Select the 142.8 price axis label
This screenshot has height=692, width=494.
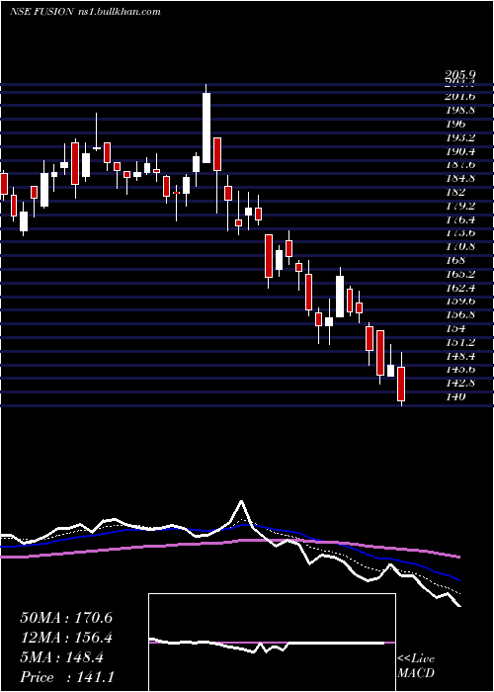(x=460, y=384)
